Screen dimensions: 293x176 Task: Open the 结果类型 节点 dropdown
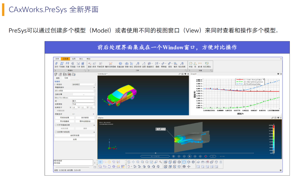coord(84,104)
